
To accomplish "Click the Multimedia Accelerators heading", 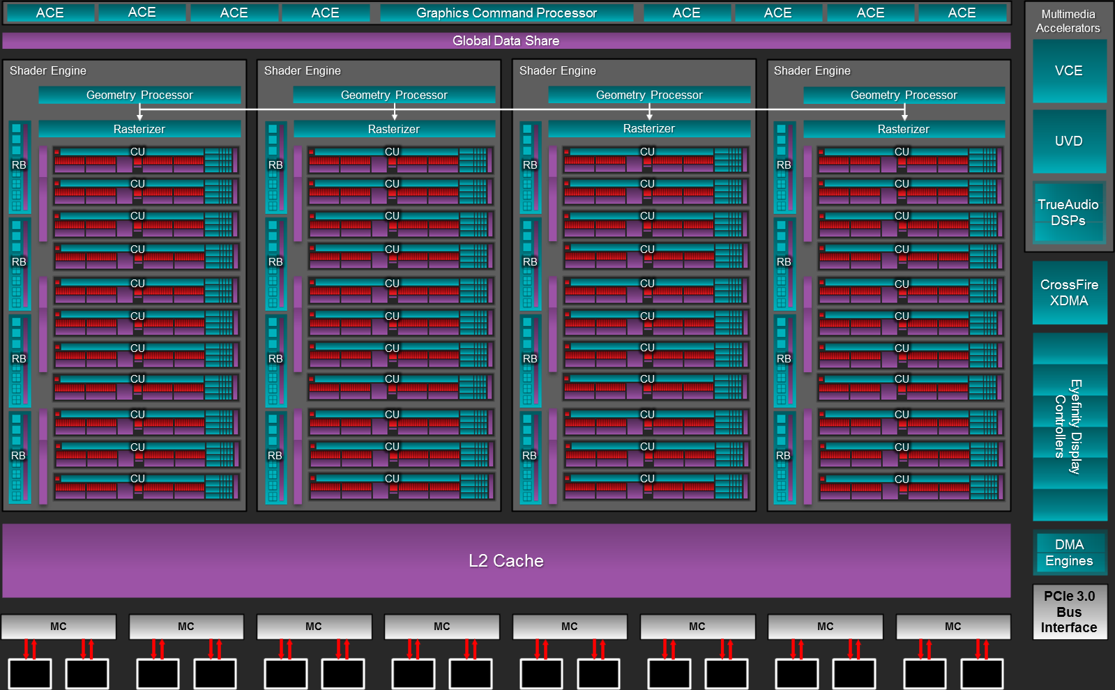I will (x=1068, y=21).
